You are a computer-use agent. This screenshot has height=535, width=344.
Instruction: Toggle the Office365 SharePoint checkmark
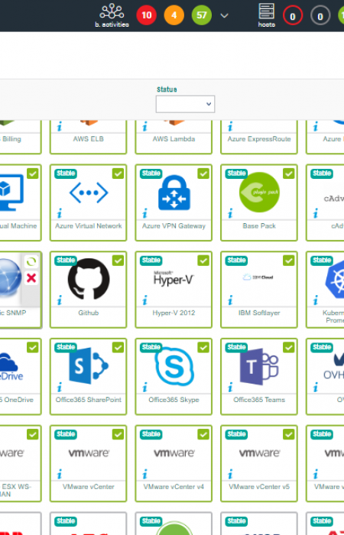(x=118, y=347)
